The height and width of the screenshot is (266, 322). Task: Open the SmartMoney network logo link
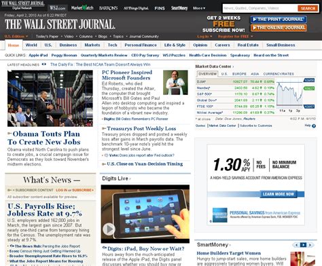(179, 8)
